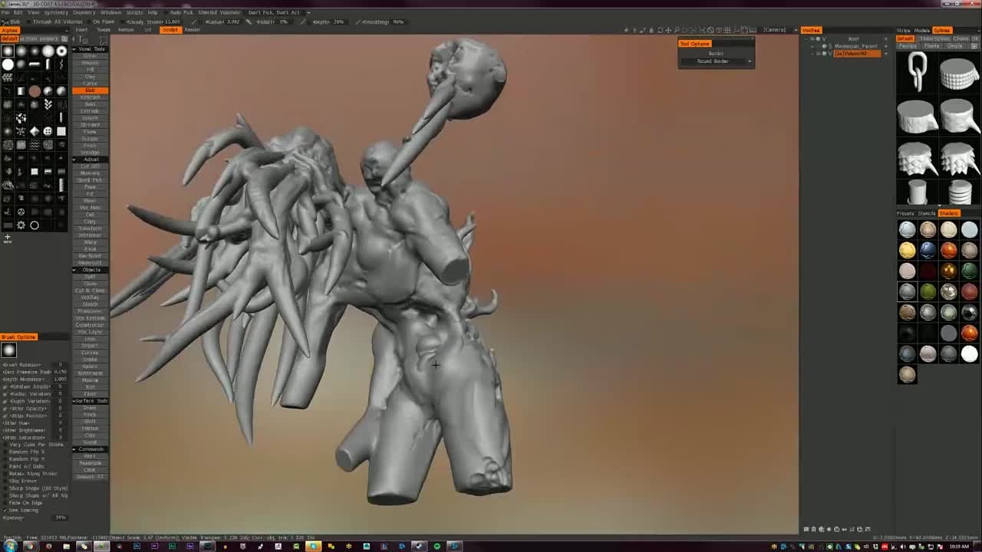This screenshot has width=982, height=552.
Task: Open the Symmetry menu
Action: click(55, 12)
